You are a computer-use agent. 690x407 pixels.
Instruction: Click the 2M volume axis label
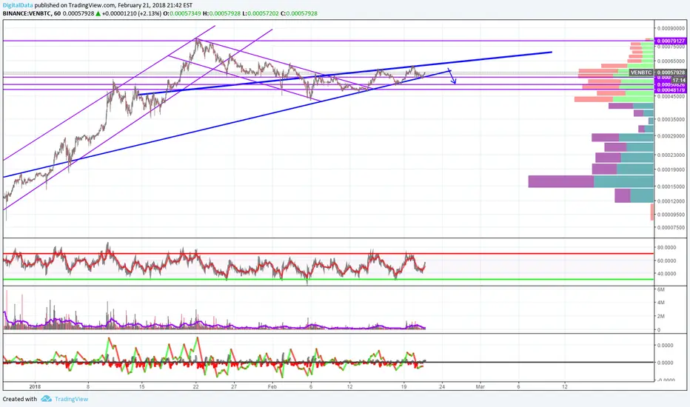(660, 317)
